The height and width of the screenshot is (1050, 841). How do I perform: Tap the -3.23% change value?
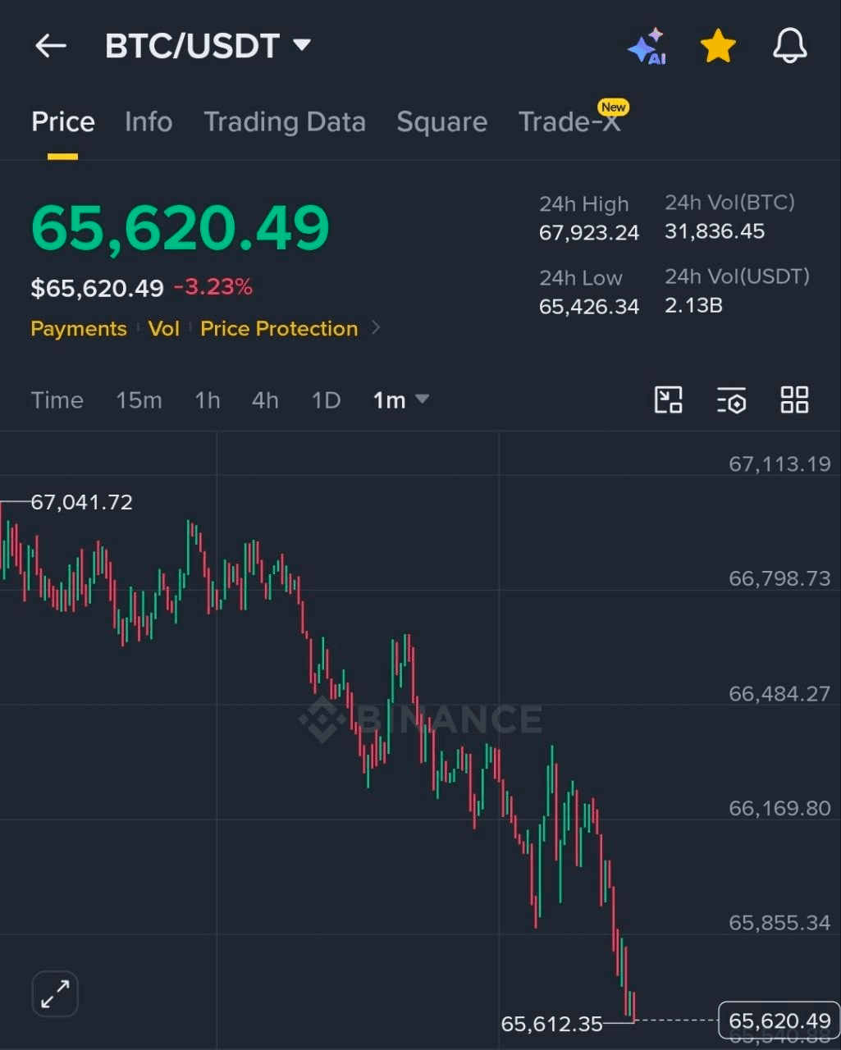tap(213, 287)
